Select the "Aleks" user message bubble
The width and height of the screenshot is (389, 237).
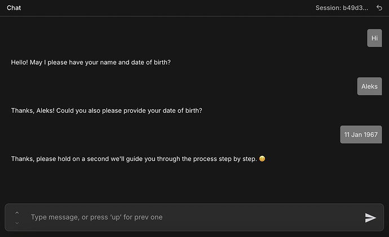coord(369,86)
